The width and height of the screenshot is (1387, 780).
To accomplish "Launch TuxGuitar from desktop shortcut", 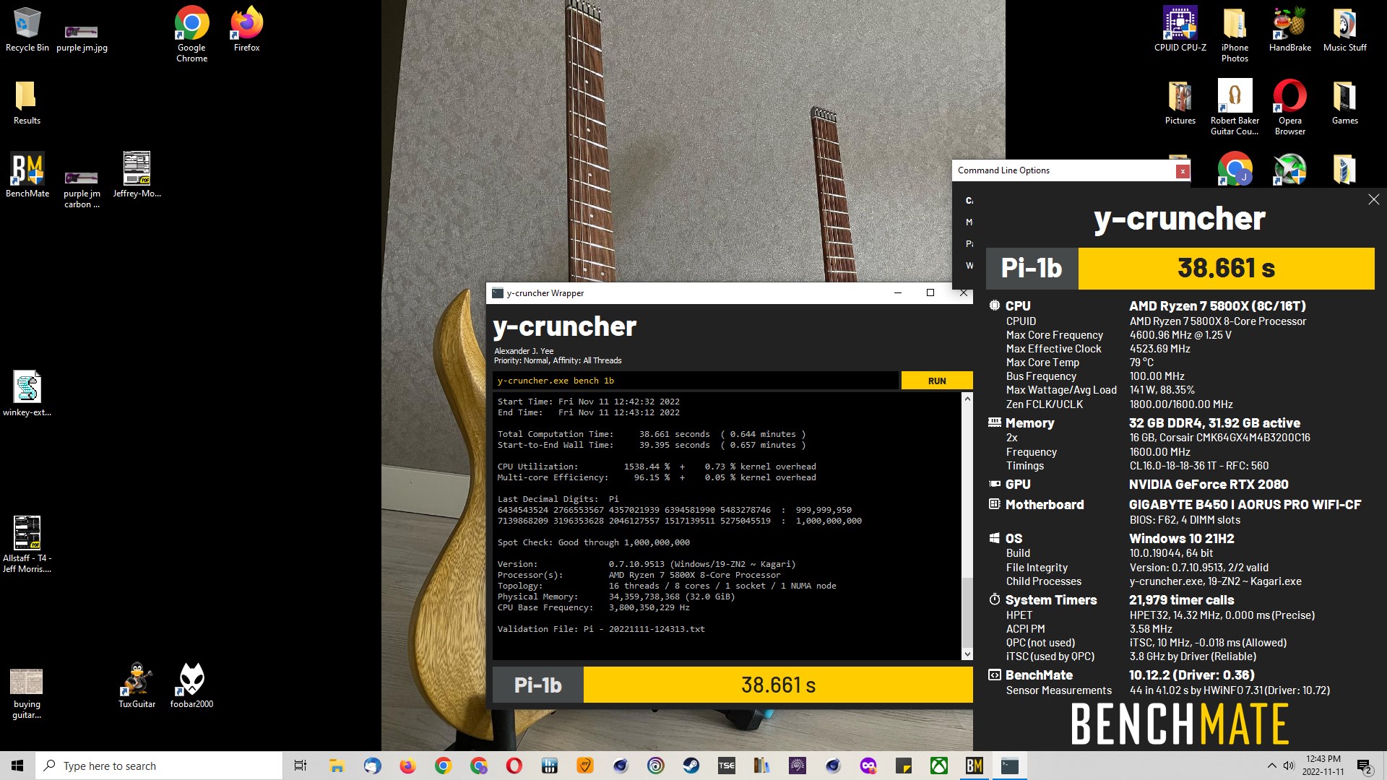I will pyautogui.click(x=137, y=685).
